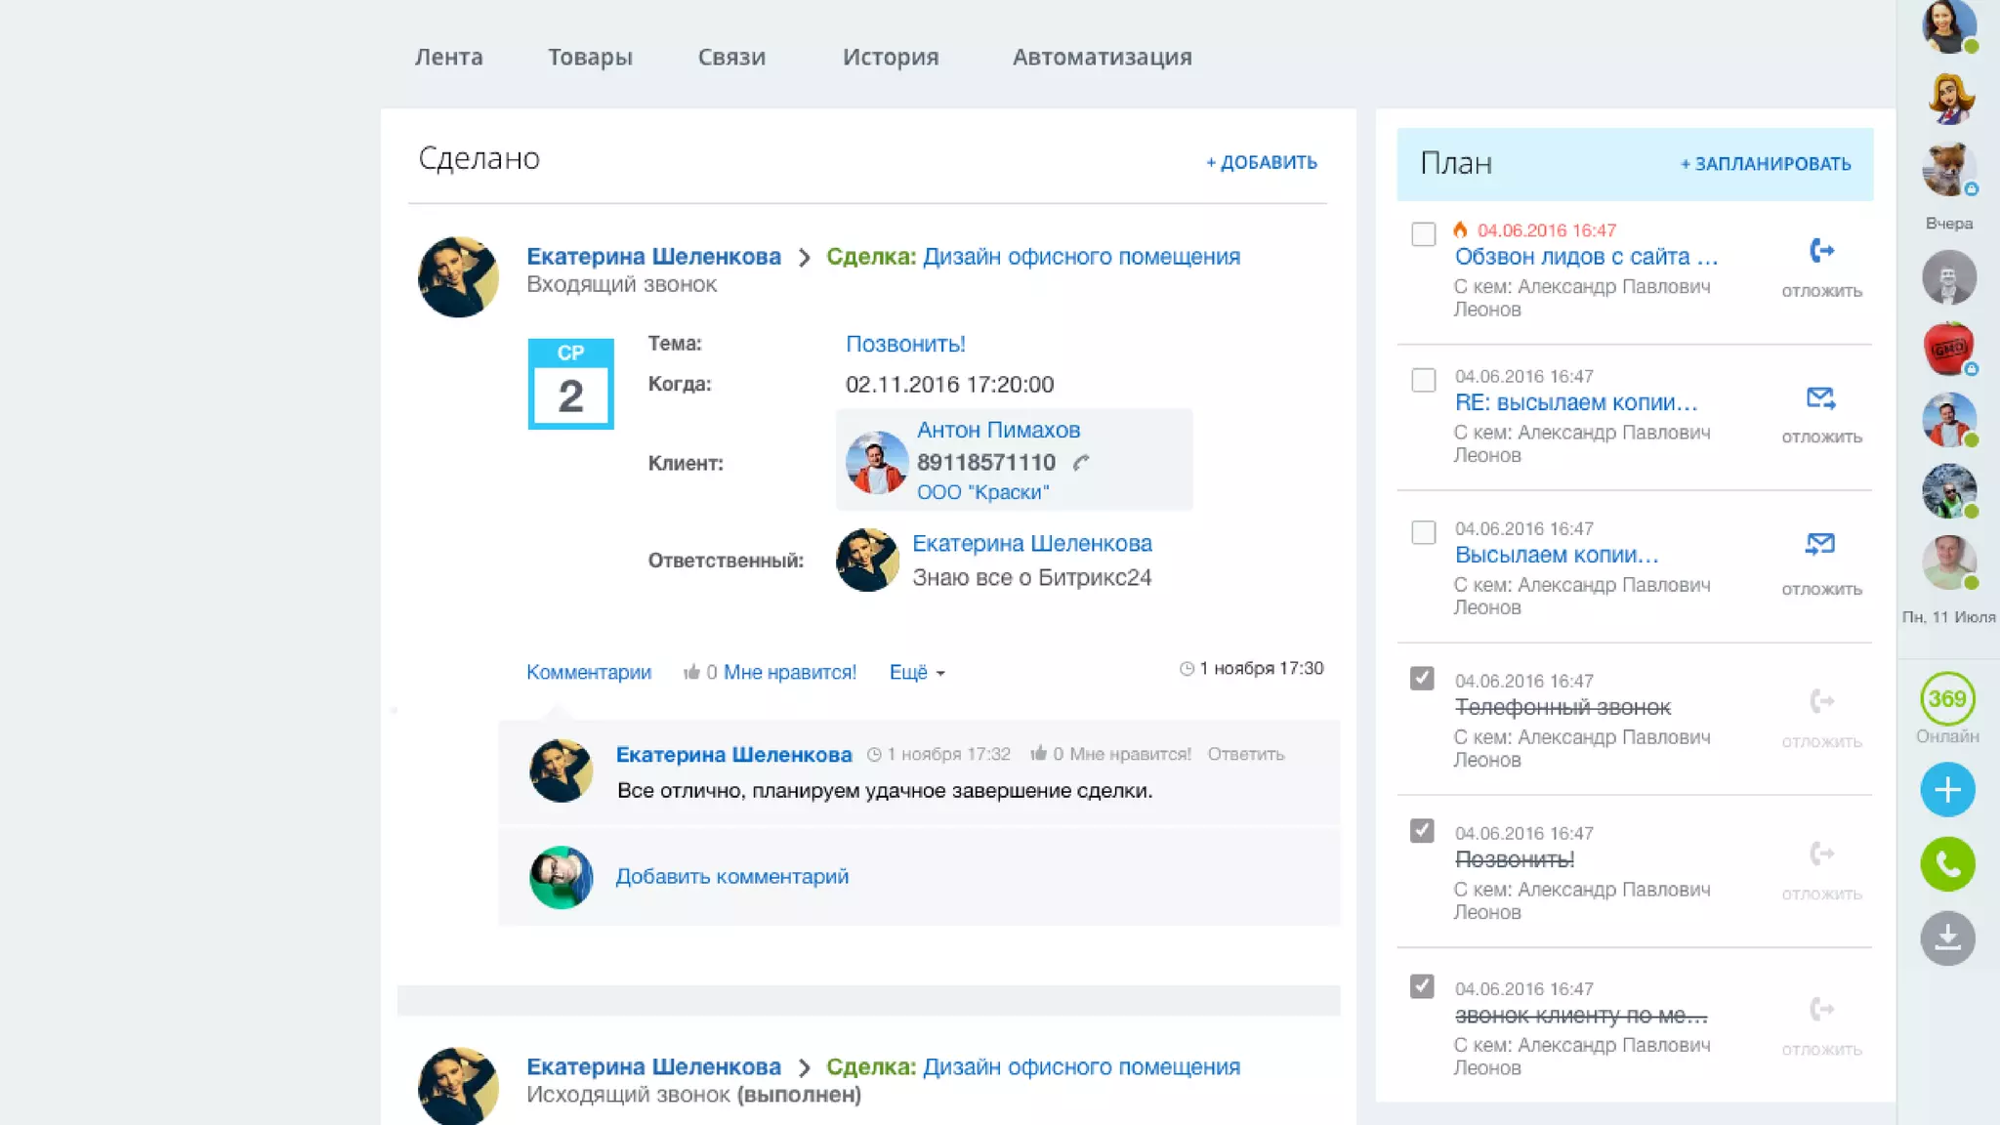The height and width of the screenshot is (1125, 2000).
Task: Click phone icon next to 89118571110
Action: click(1081, 463)
